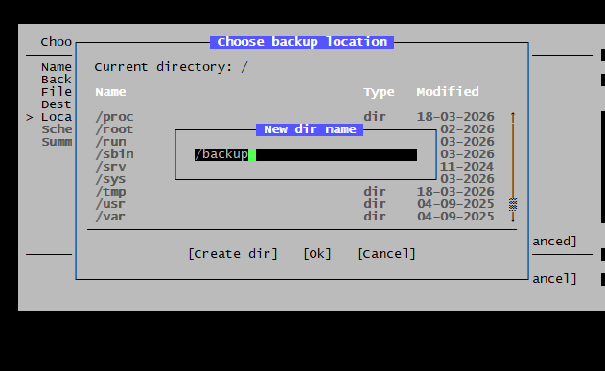The height and width of the screenshot is (371, 605).
Task: Click the 'Back' step in background wizard
Action: pos(57,80)
